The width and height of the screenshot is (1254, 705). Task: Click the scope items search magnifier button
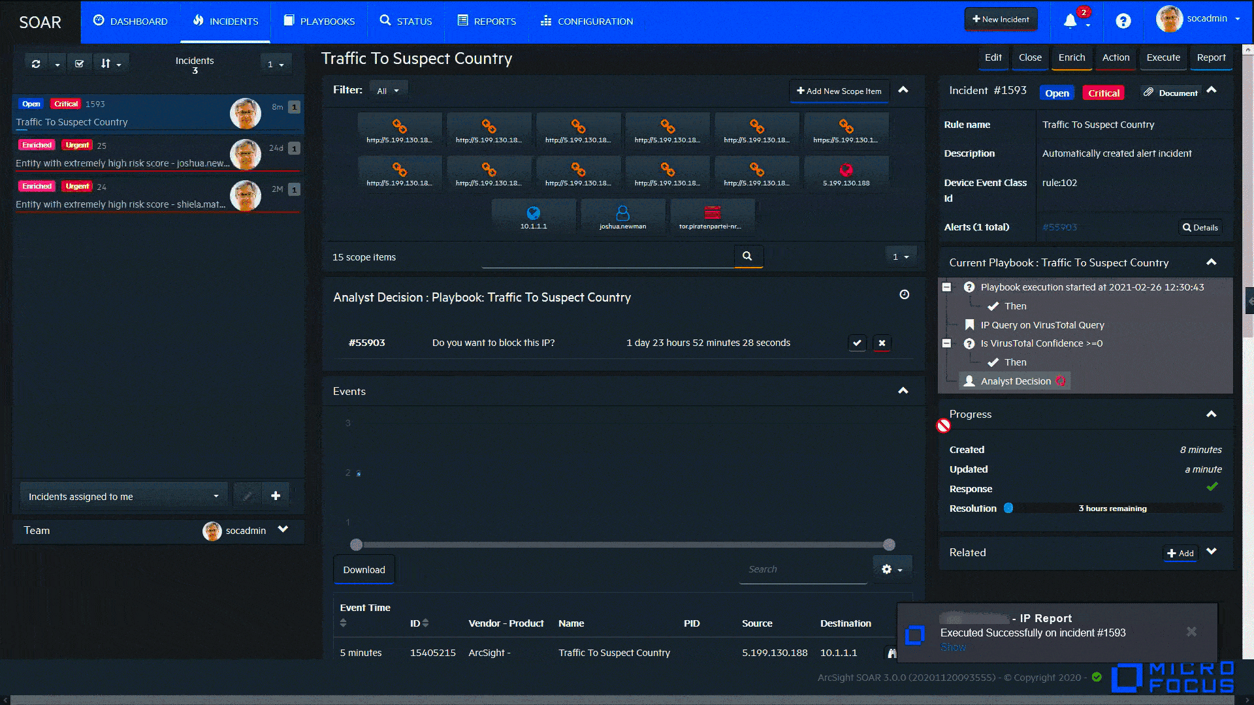point(747,257)
